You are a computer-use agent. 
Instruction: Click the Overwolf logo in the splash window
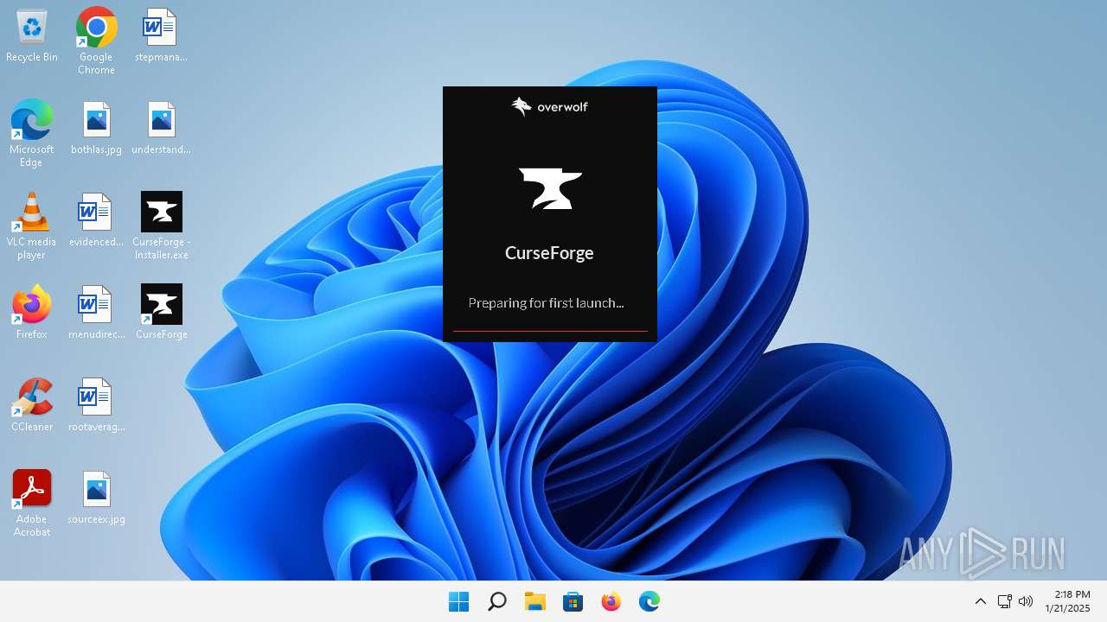549,106
